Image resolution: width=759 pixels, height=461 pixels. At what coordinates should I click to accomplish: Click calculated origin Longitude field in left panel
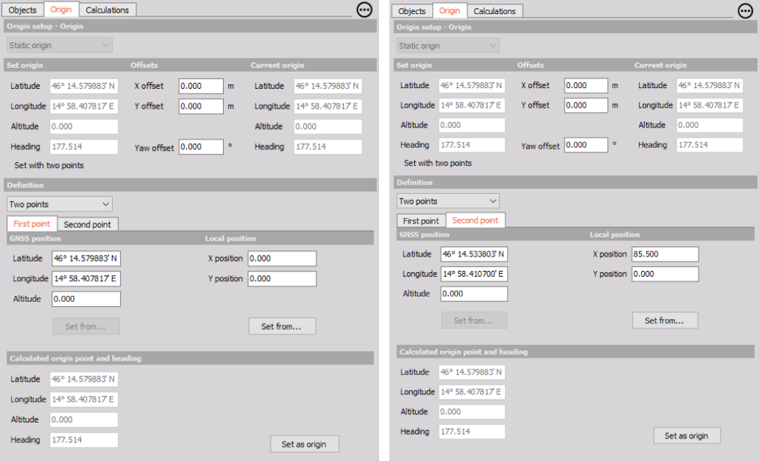pos(84,400)
